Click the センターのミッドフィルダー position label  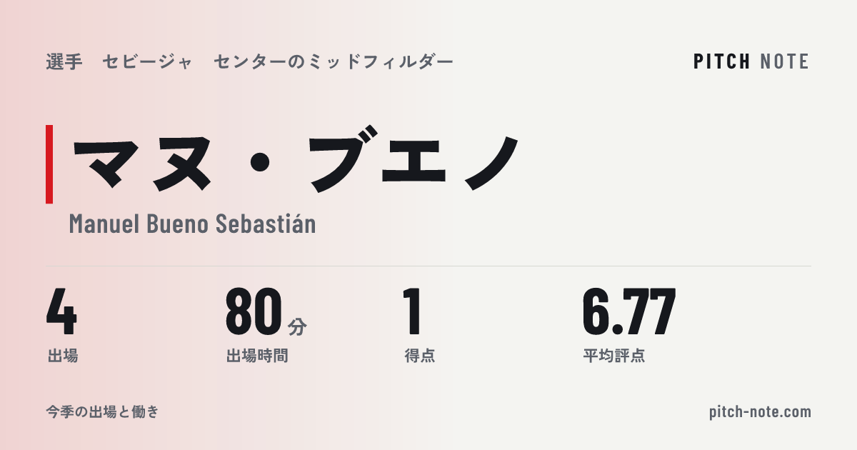pos(334,62)
